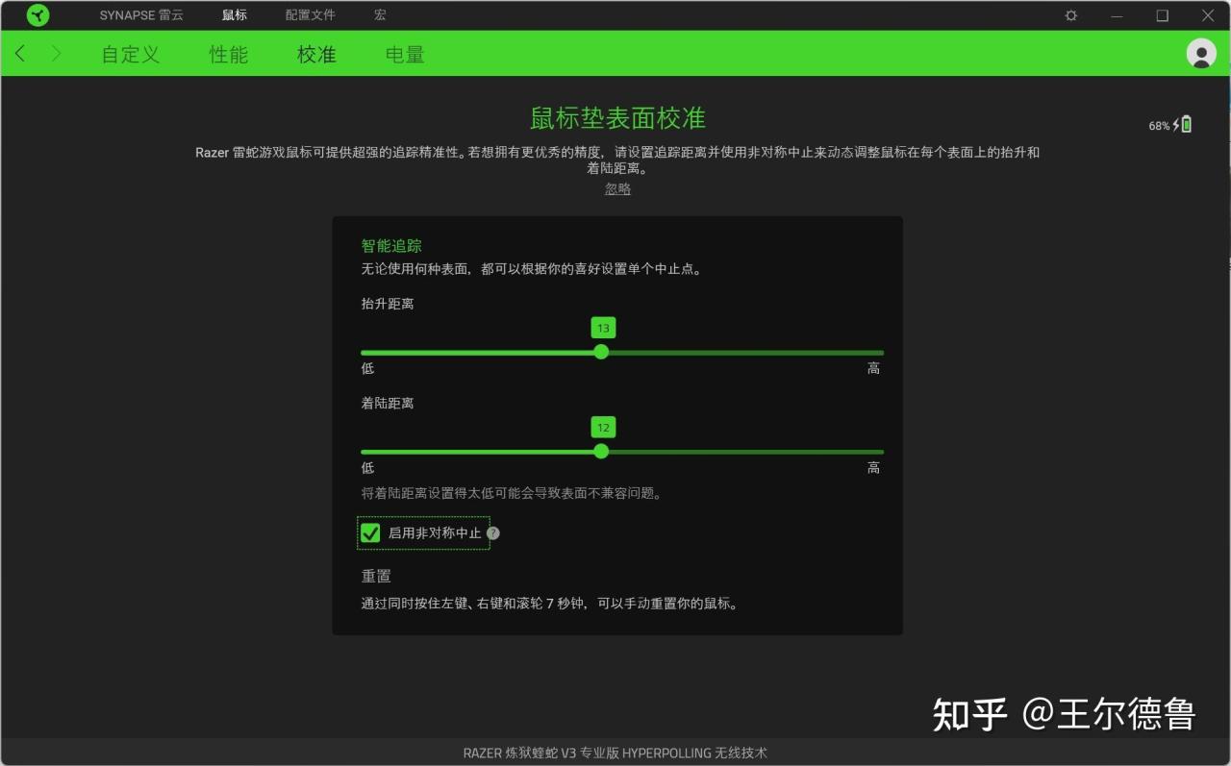
Task: Switch to the 鼠标 top menu
Action: (234, 15)
